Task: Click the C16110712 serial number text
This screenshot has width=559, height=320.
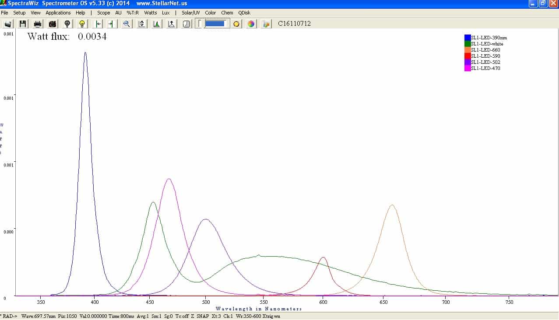Action: 295,24
